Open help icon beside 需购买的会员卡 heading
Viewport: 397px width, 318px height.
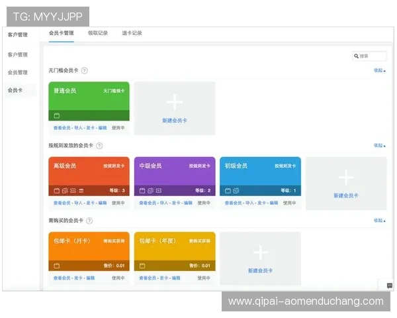89,221
